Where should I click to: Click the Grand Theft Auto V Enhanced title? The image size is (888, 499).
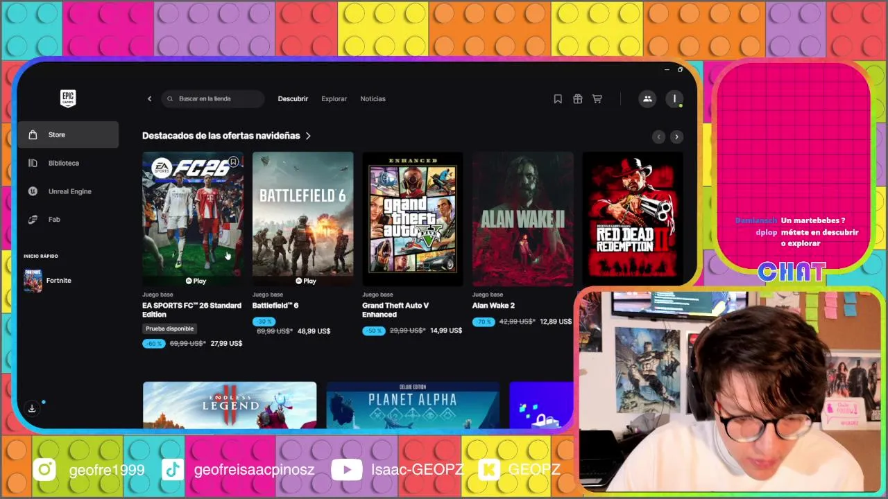coord(395,310)
